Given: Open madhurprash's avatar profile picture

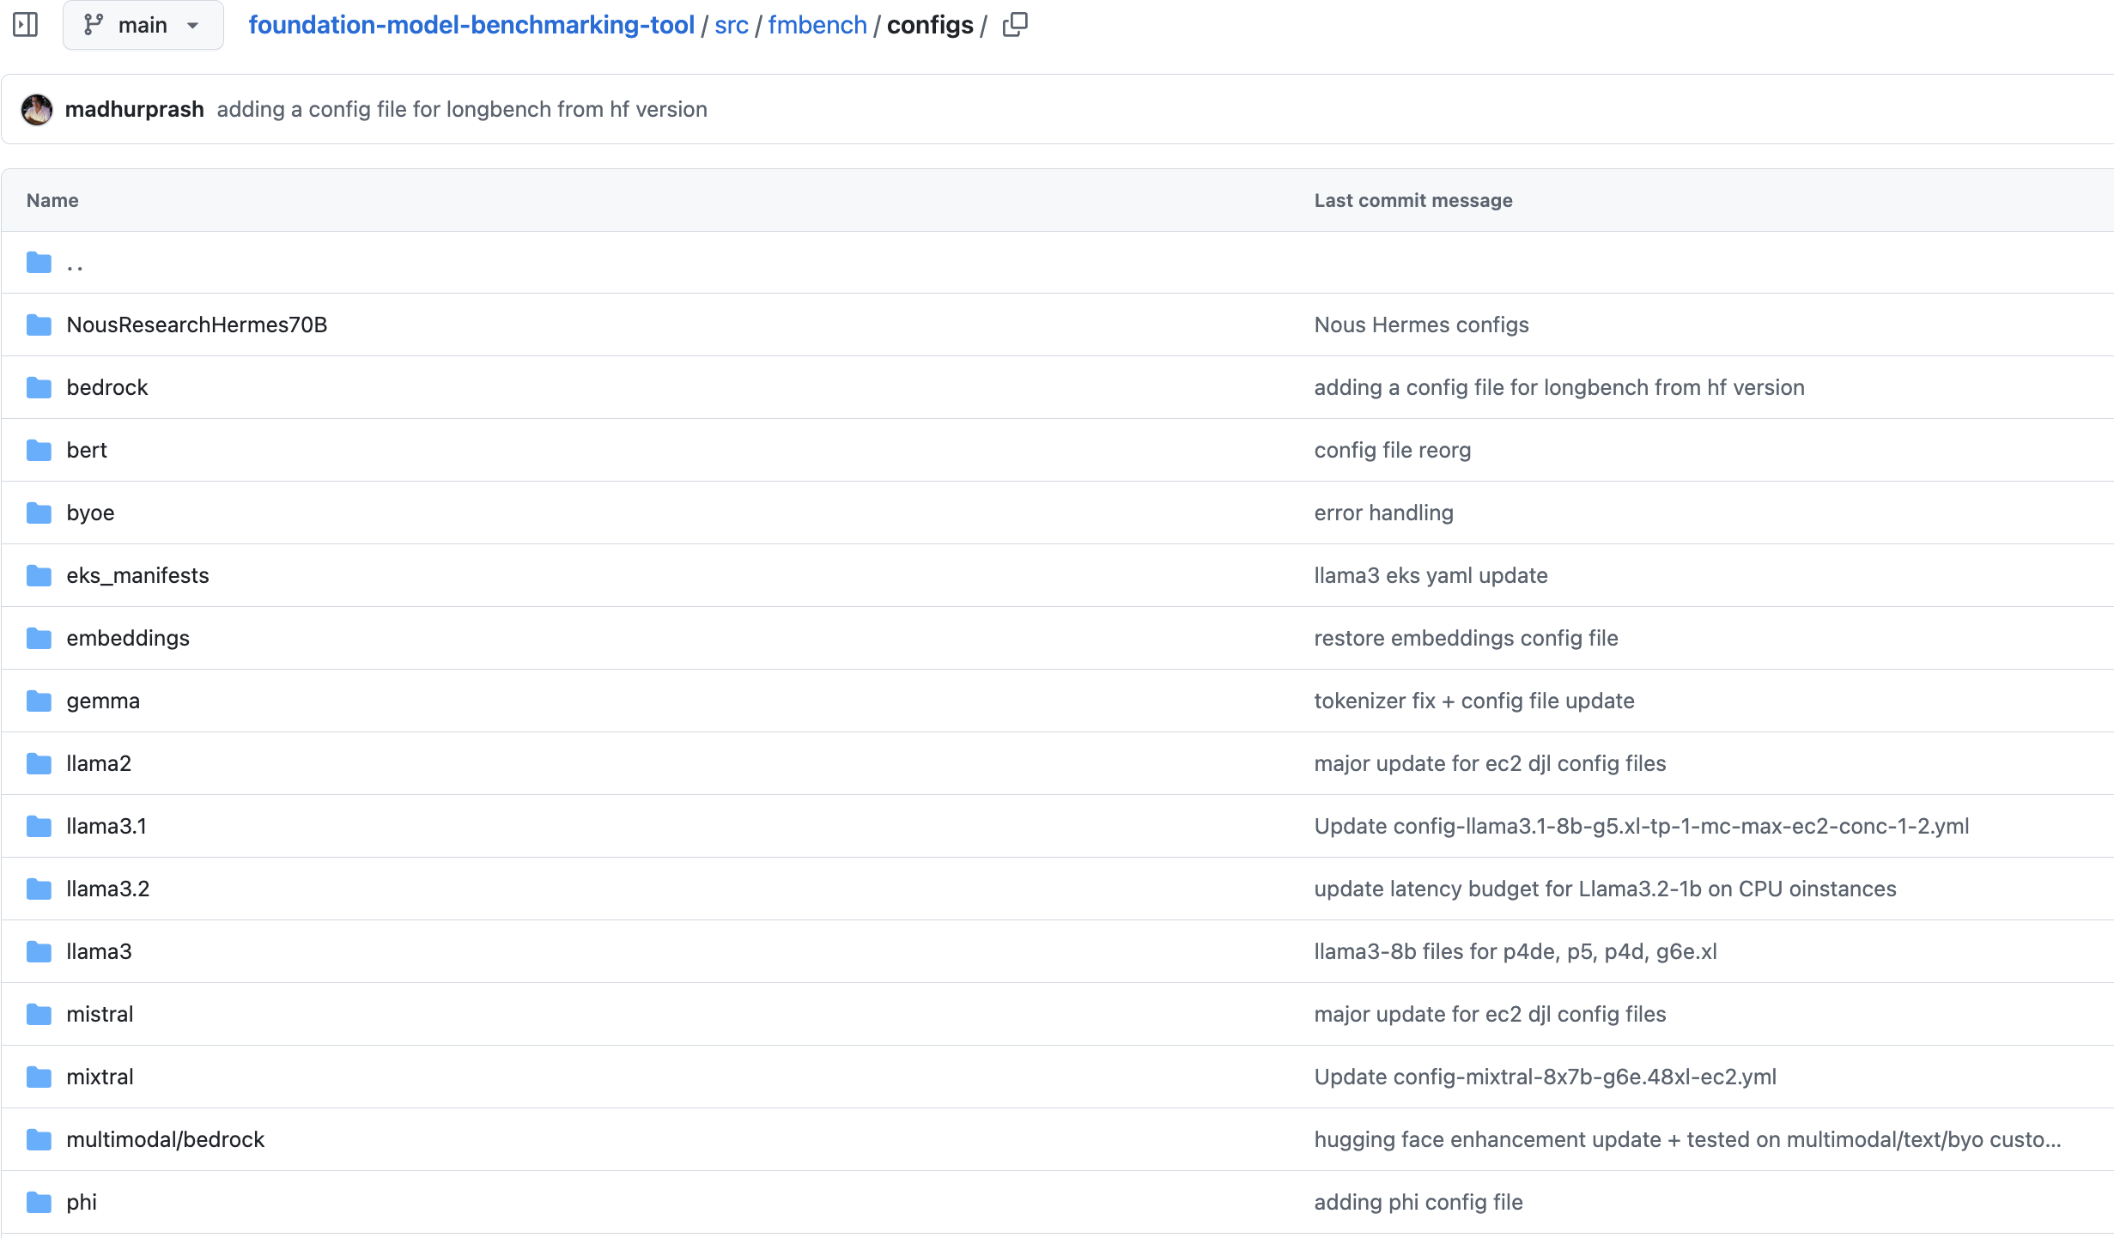Looking at the screenshot, I should point(37,109).
